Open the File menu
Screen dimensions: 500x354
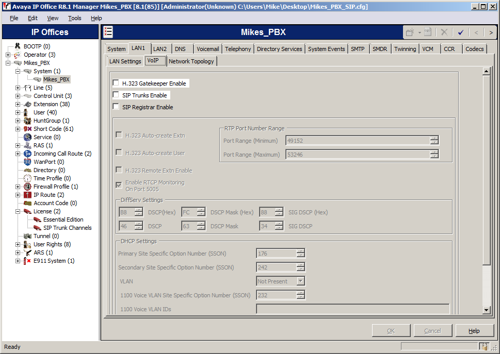point(14,18)
